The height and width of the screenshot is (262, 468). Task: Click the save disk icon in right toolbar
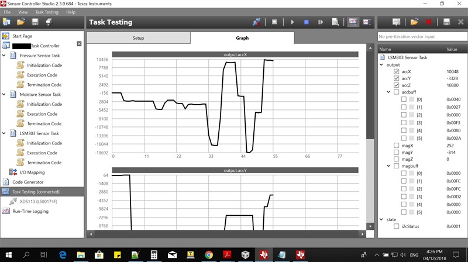(x=446, y=22)
